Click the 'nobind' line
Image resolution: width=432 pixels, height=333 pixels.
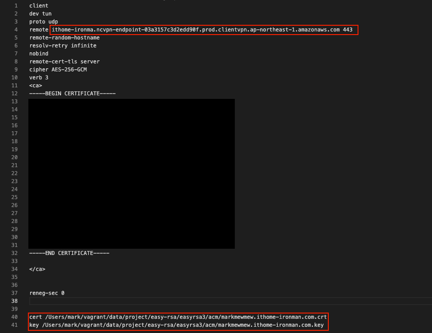point(39,54)
